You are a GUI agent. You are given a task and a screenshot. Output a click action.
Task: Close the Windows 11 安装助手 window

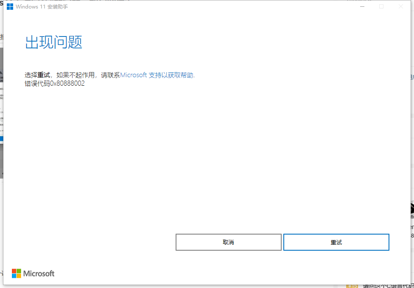coord(401,7)
